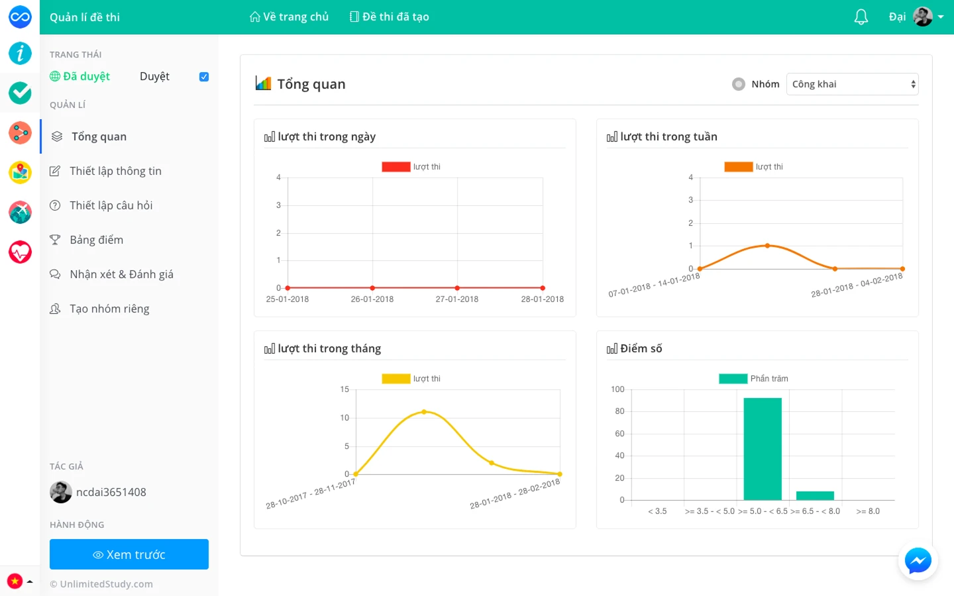Open the Công khai dropdown

tap(853, 84)
